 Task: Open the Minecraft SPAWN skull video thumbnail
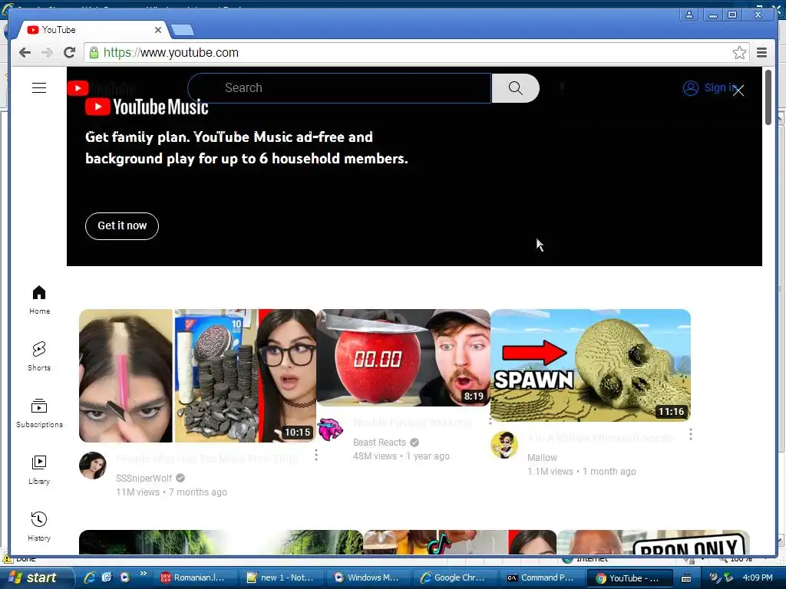click(x=590, y=365)
